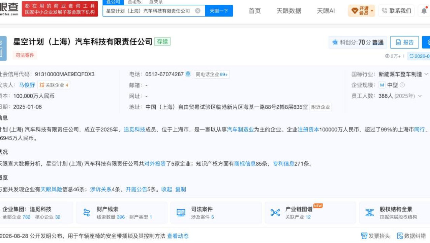Open the 涉诉关系 litigation link
This screenshot has height=243, width=430.
pyautogui.click(x=101, y=189)
